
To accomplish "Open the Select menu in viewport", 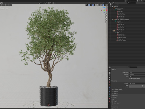I will pos(3,5).
